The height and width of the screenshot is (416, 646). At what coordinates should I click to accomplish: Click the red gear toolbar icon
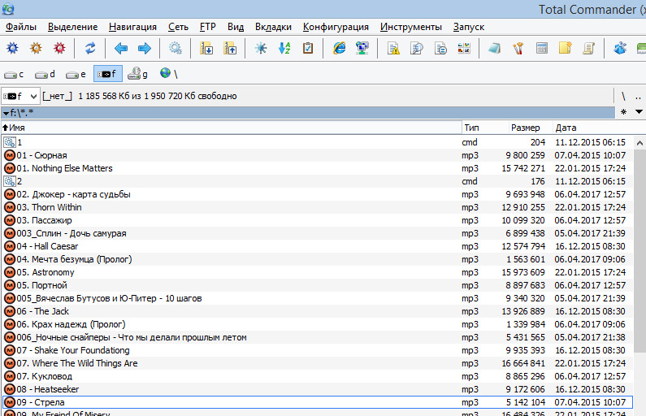[60, 48]
